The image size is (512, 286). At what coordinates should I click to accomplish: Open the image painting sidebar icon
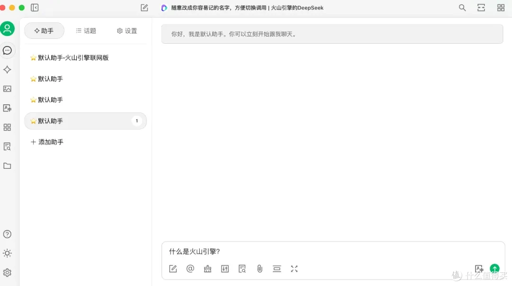pyautogui.click(x=7, y=89)
